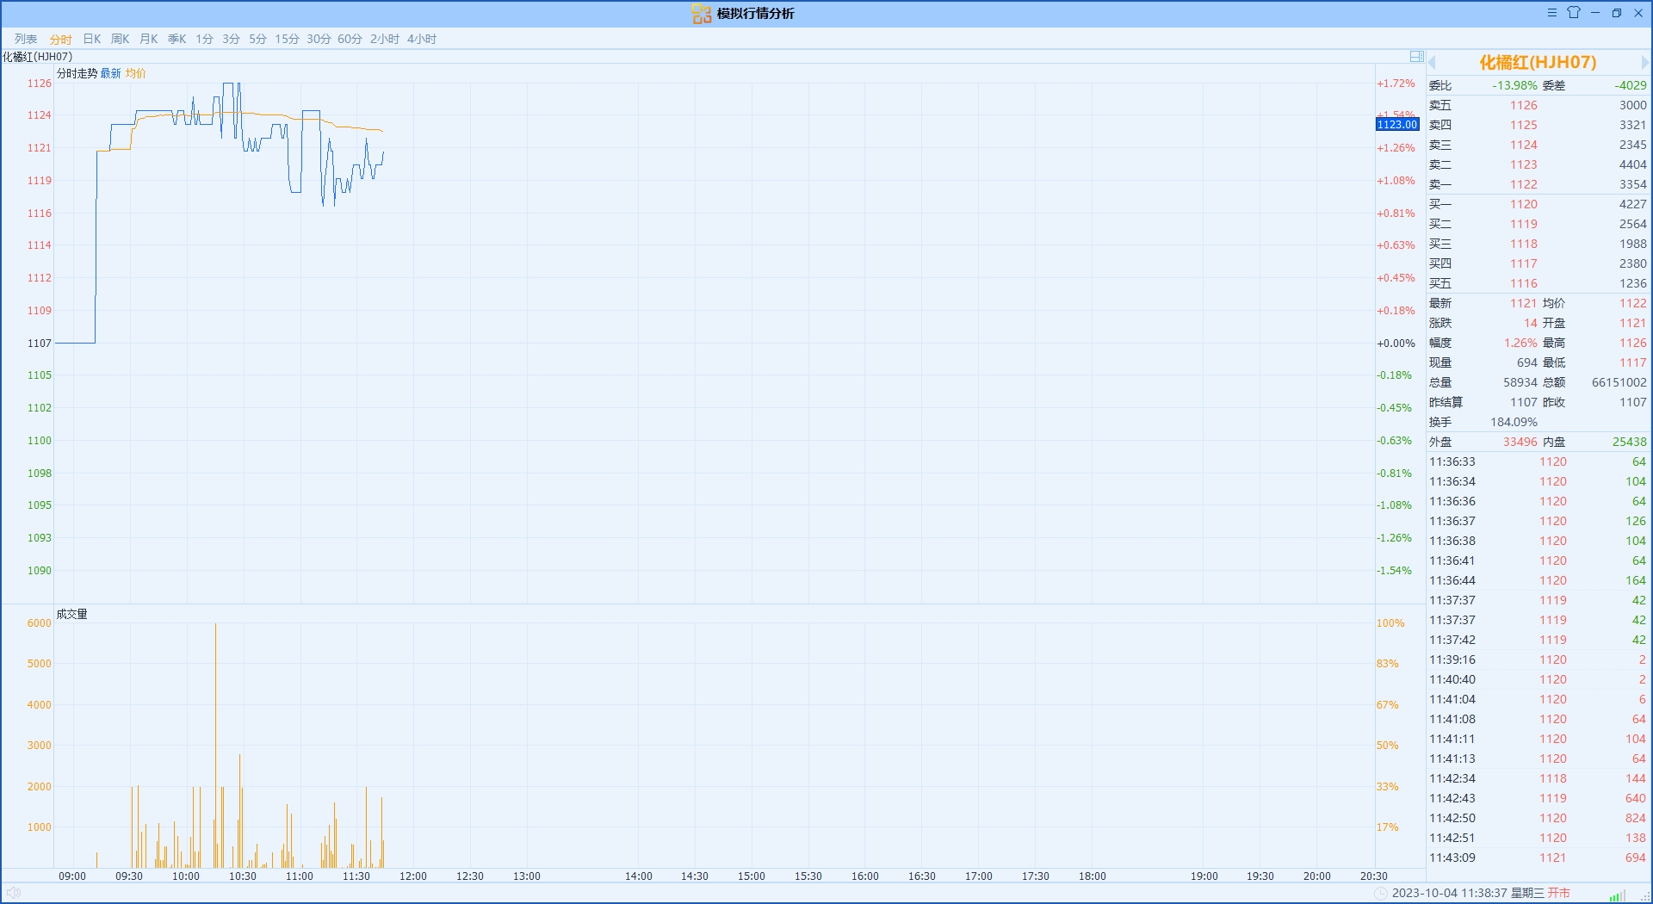Switch to the 月K monthly chart tab

tap(149, 39)
